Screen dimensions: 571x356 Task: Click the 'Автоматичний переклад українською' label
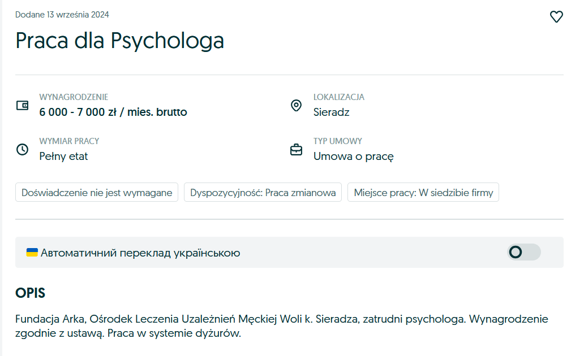click(140, 253)
